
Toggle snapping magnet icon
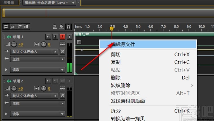click(68, 27)
